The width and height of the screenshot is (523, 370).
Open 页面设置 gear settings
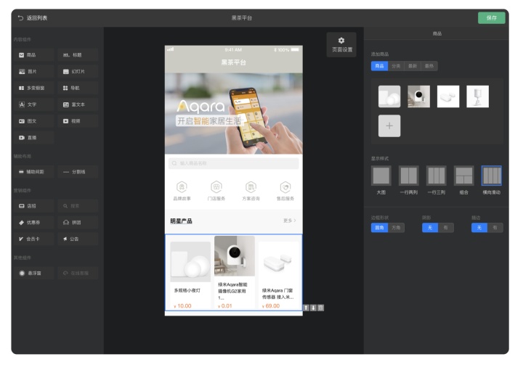pos(341,44)
